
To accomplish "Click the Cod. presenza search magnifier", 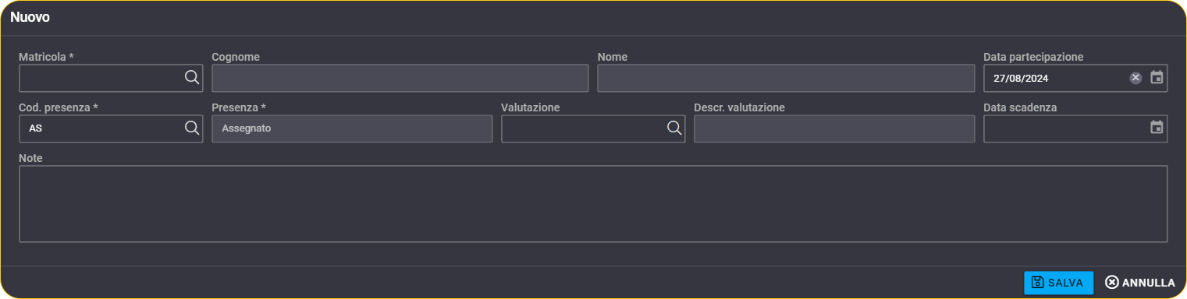I will click(191, 128).
